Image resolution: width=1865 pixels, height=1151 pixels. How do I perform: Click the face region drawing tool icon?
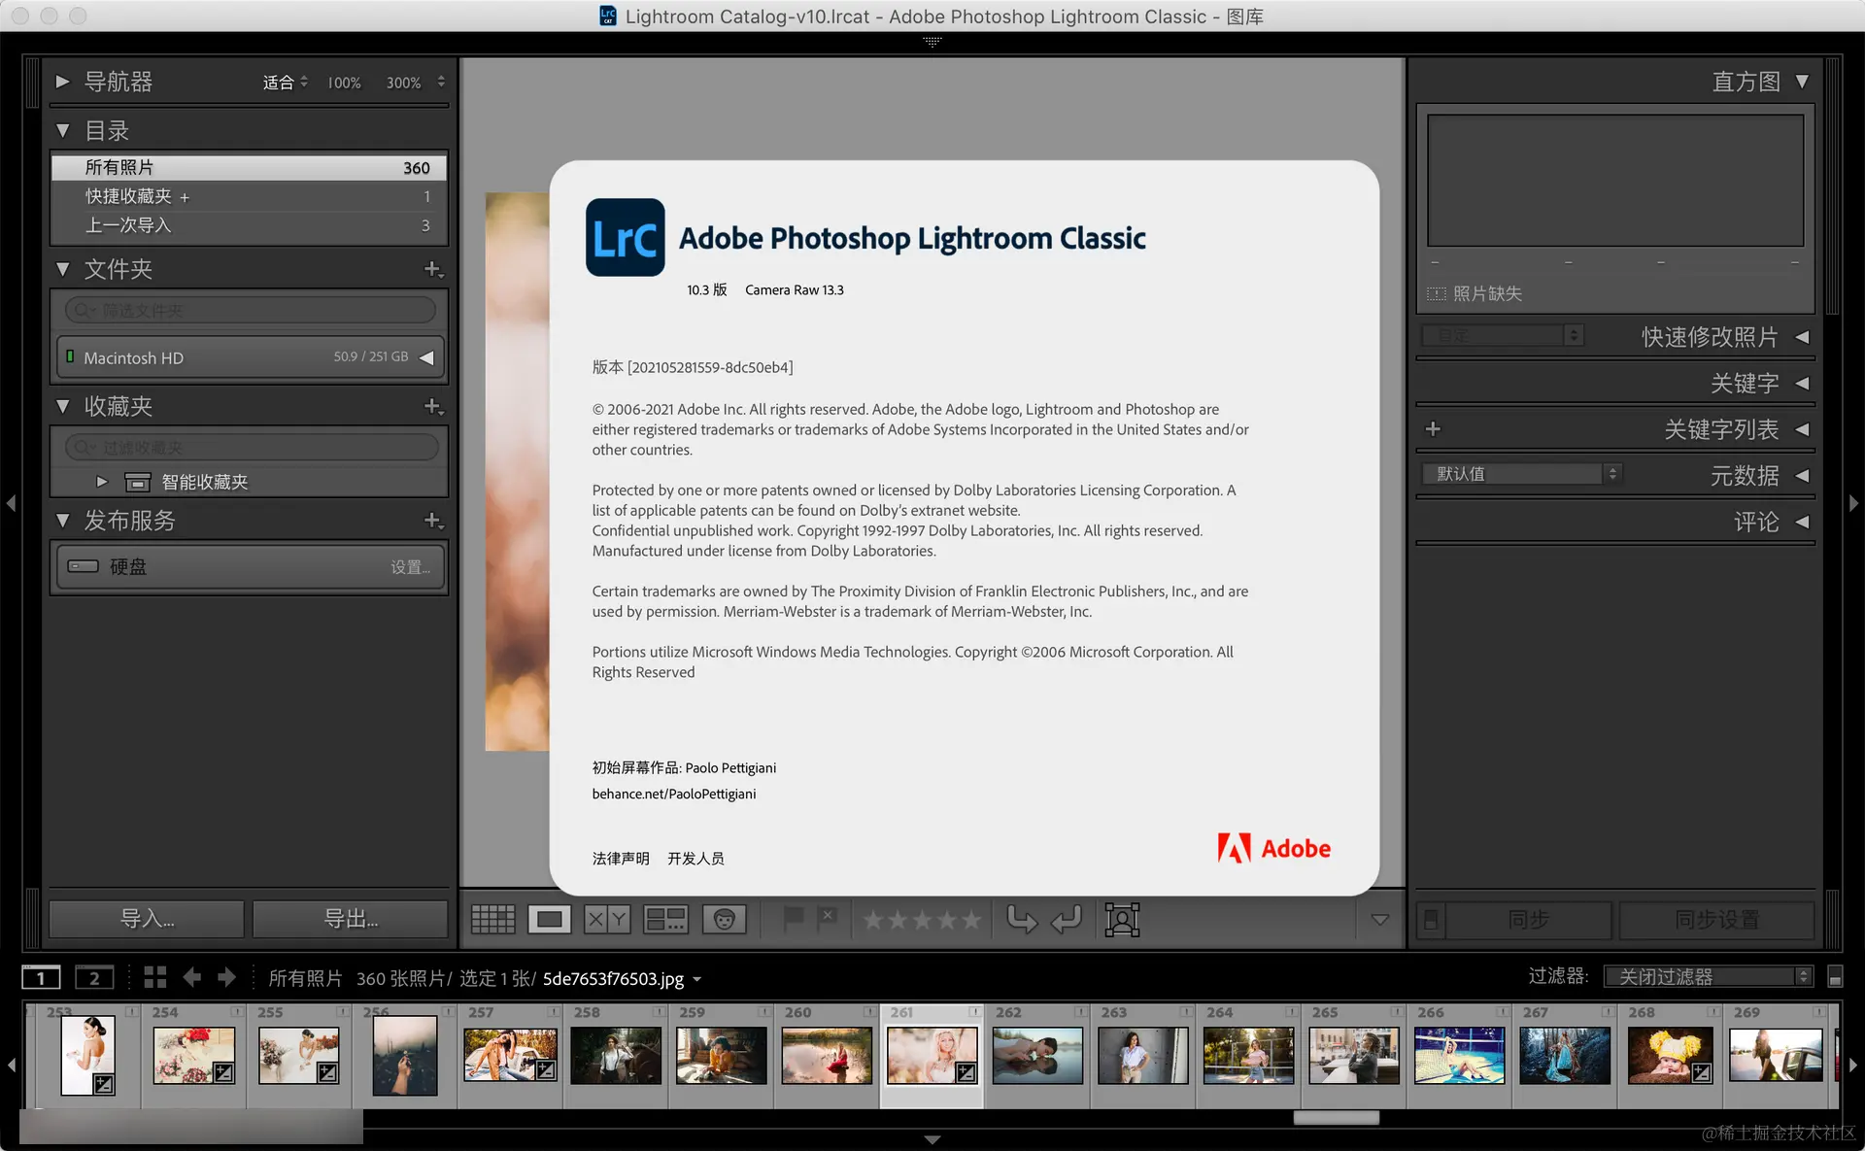click(x=1122, y=919)
